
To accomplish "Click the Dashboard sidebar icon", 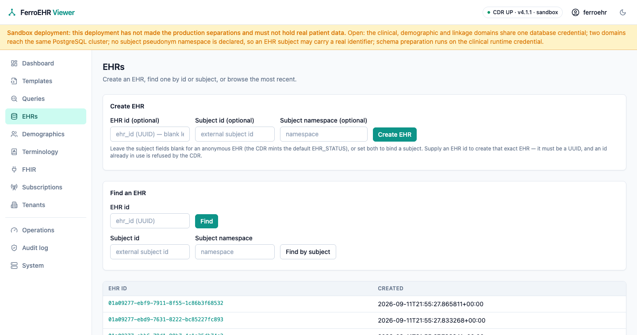I will click(14, 63).
